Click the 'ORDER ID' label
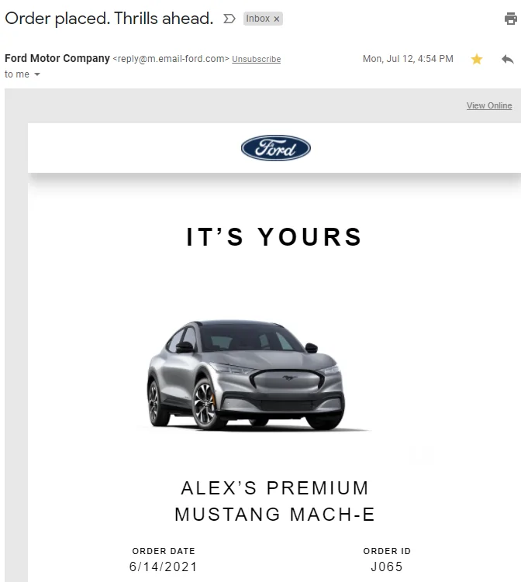 387,551
